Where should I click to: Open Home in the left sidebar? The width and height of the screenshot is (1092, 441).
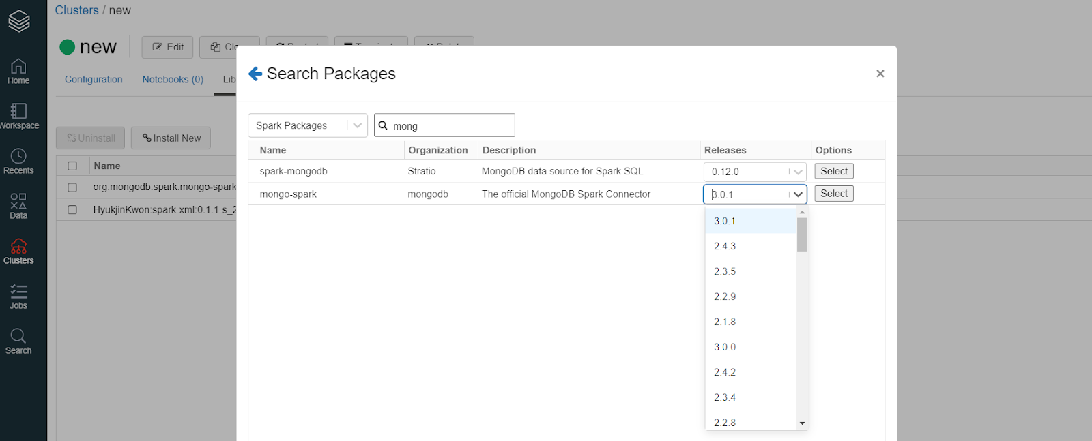18,71
